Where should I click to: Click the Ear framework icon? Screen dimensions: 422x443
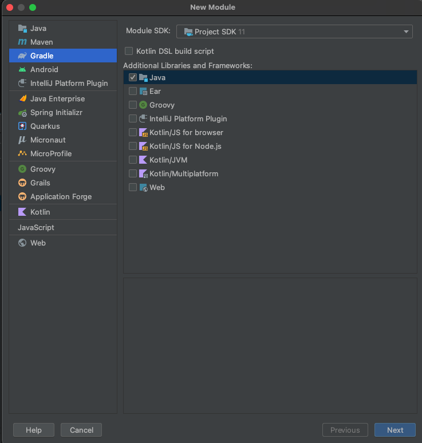tap(143, 91)
